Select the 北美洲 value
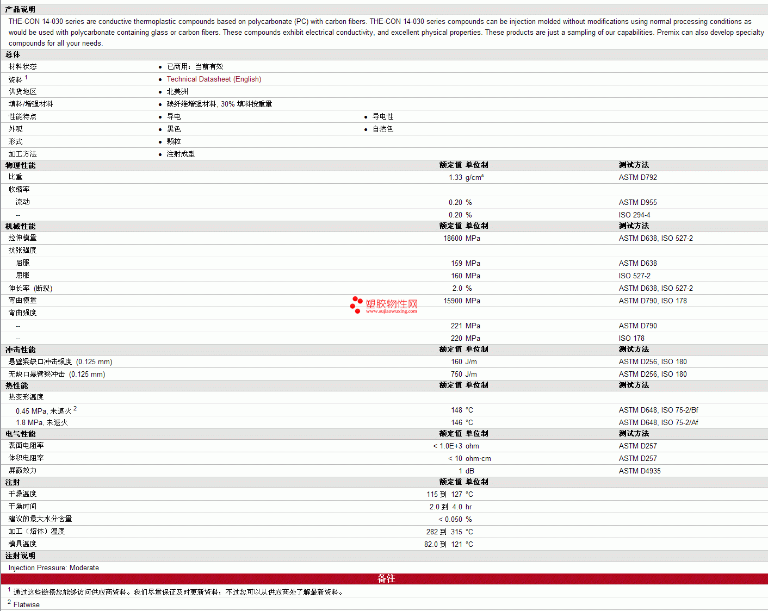Image resolution: width=768 pixels, height=611 pixels. click(x=177, y=92)
